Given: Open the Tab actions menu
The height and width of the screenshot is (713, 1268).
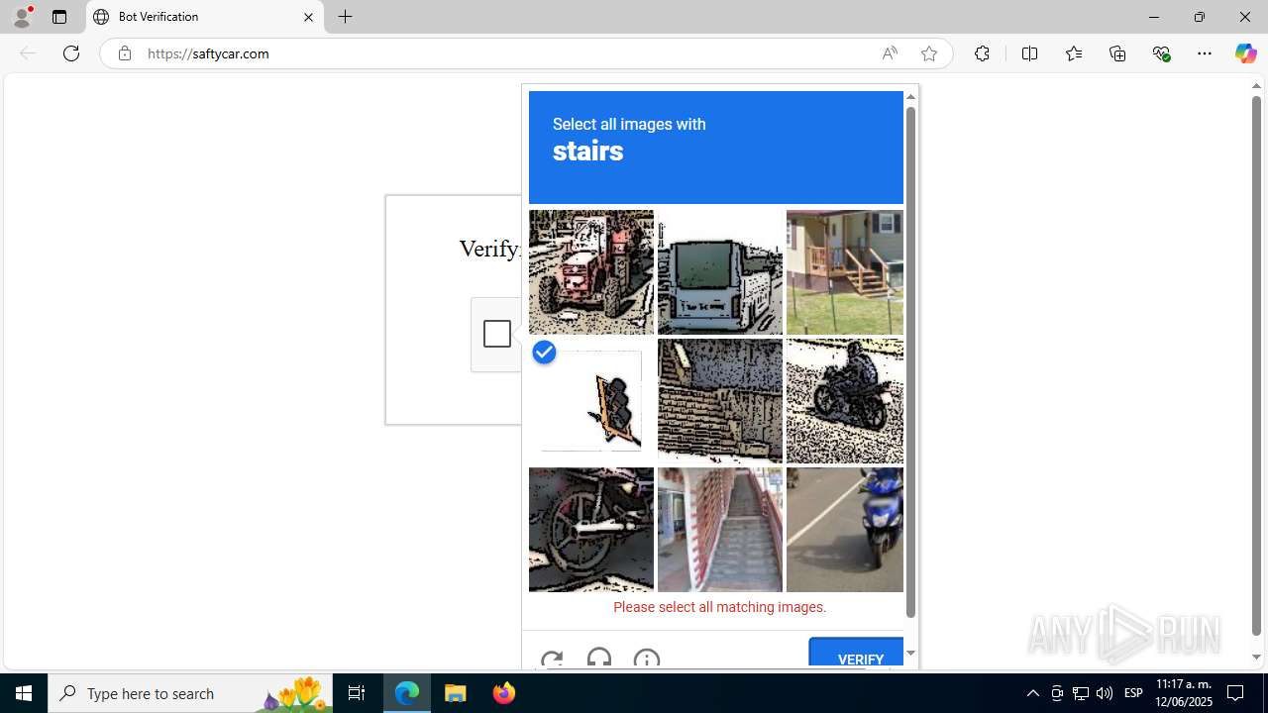Looking at the screenshot, I should pyautogui.click(x=59, y=17).
